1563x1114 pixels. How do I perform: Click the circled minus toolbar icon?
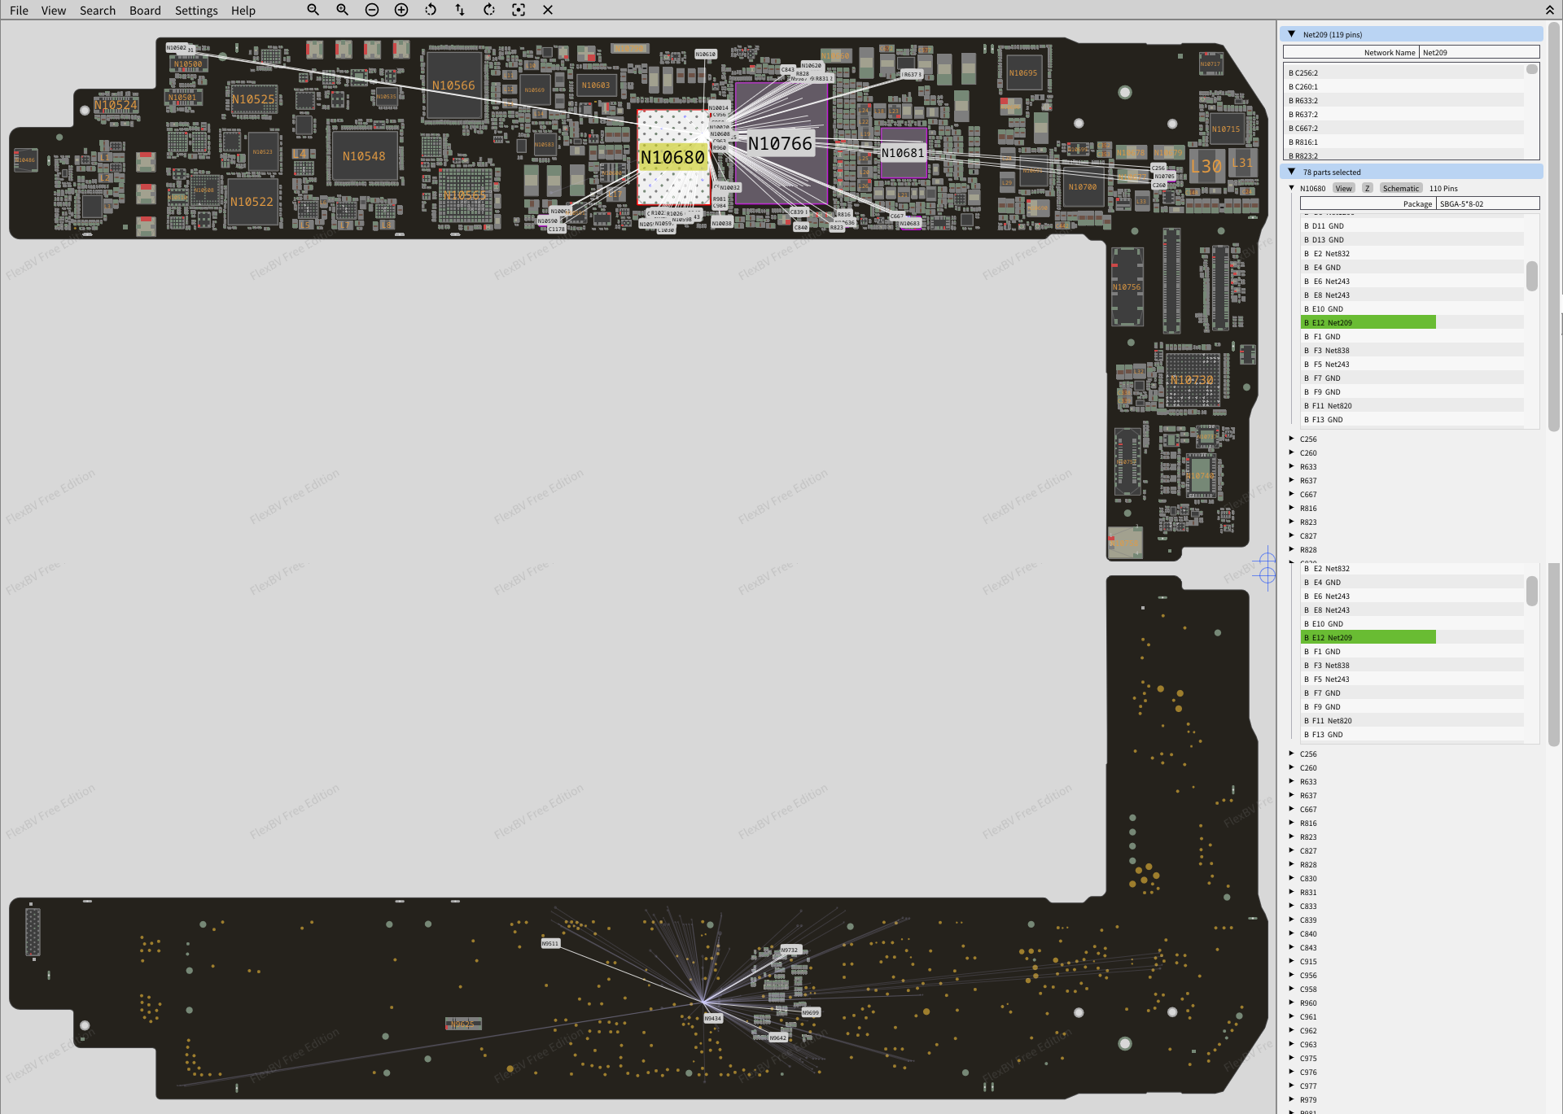372,10
